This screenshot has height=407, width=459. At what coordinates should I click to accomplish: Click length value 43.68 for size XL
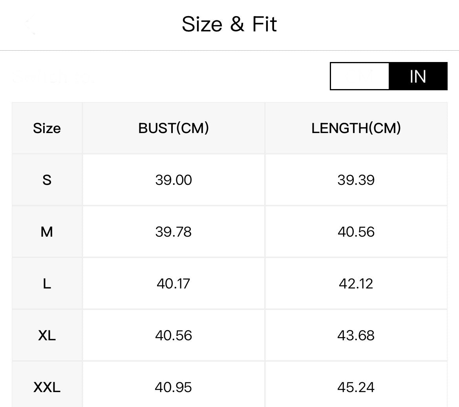tap(356, 336)
